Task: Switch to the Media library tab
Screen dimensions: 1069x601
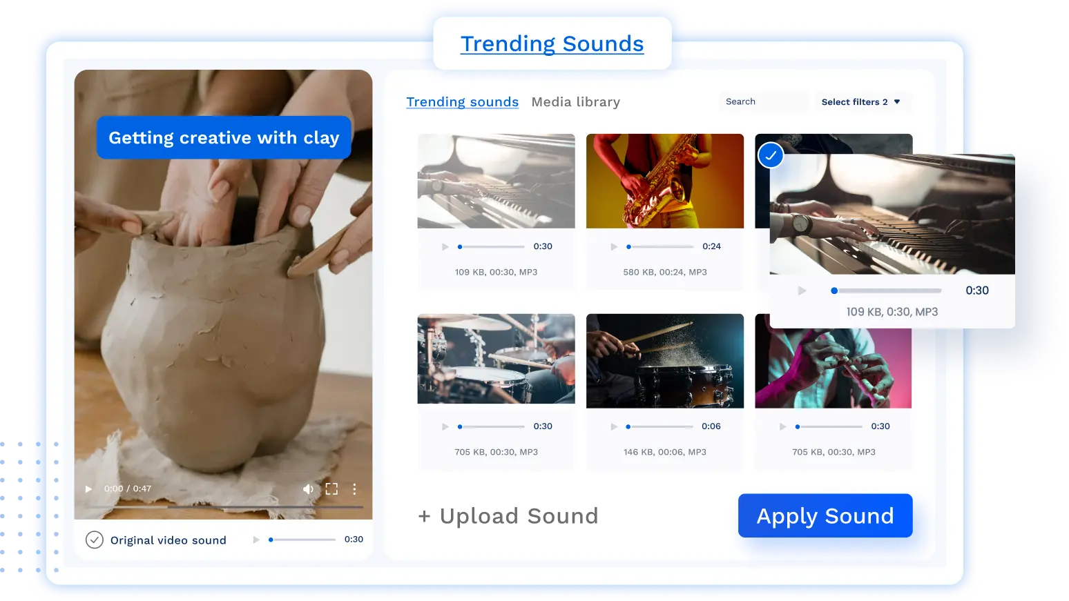Action: pos(575,101)
